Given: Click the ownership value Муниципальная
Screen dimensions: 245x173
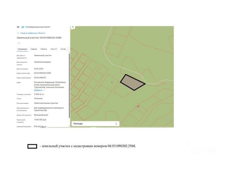Looking at the screenshot, I should click(41, 115).
